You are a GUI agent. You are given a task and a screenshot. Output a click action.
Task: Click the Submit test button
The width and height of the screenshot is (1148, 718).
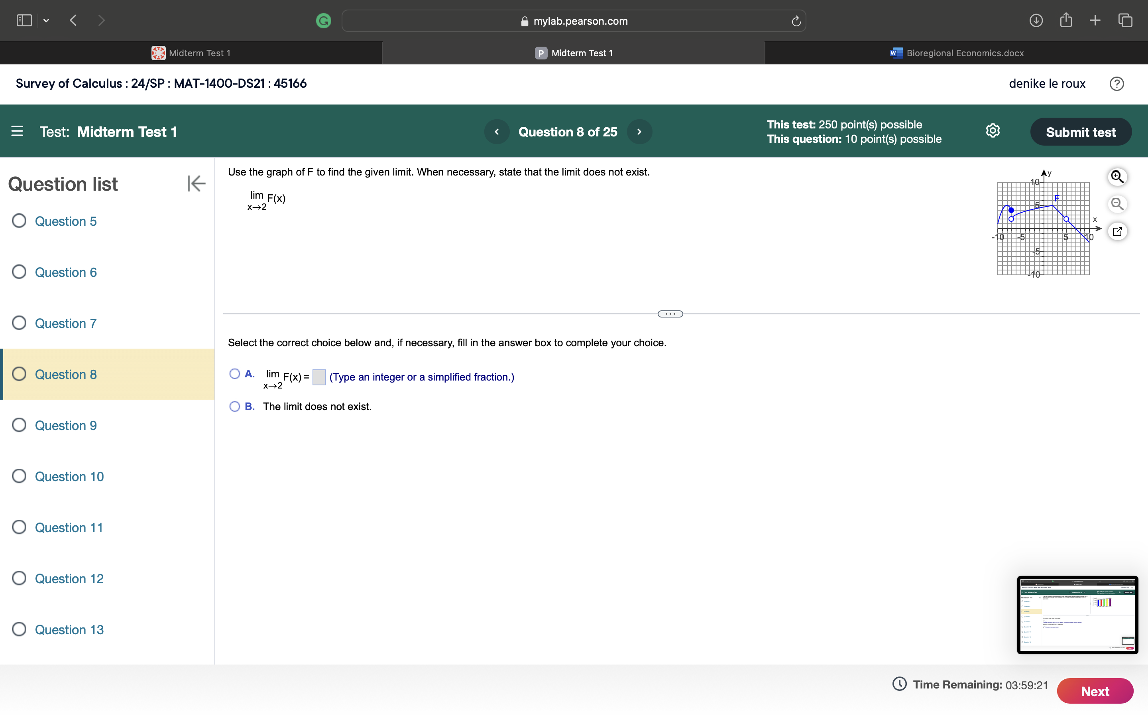1080,132
